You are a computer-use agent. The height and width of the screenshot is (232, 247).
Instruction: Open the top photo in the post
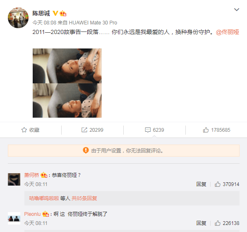(67, 66)
